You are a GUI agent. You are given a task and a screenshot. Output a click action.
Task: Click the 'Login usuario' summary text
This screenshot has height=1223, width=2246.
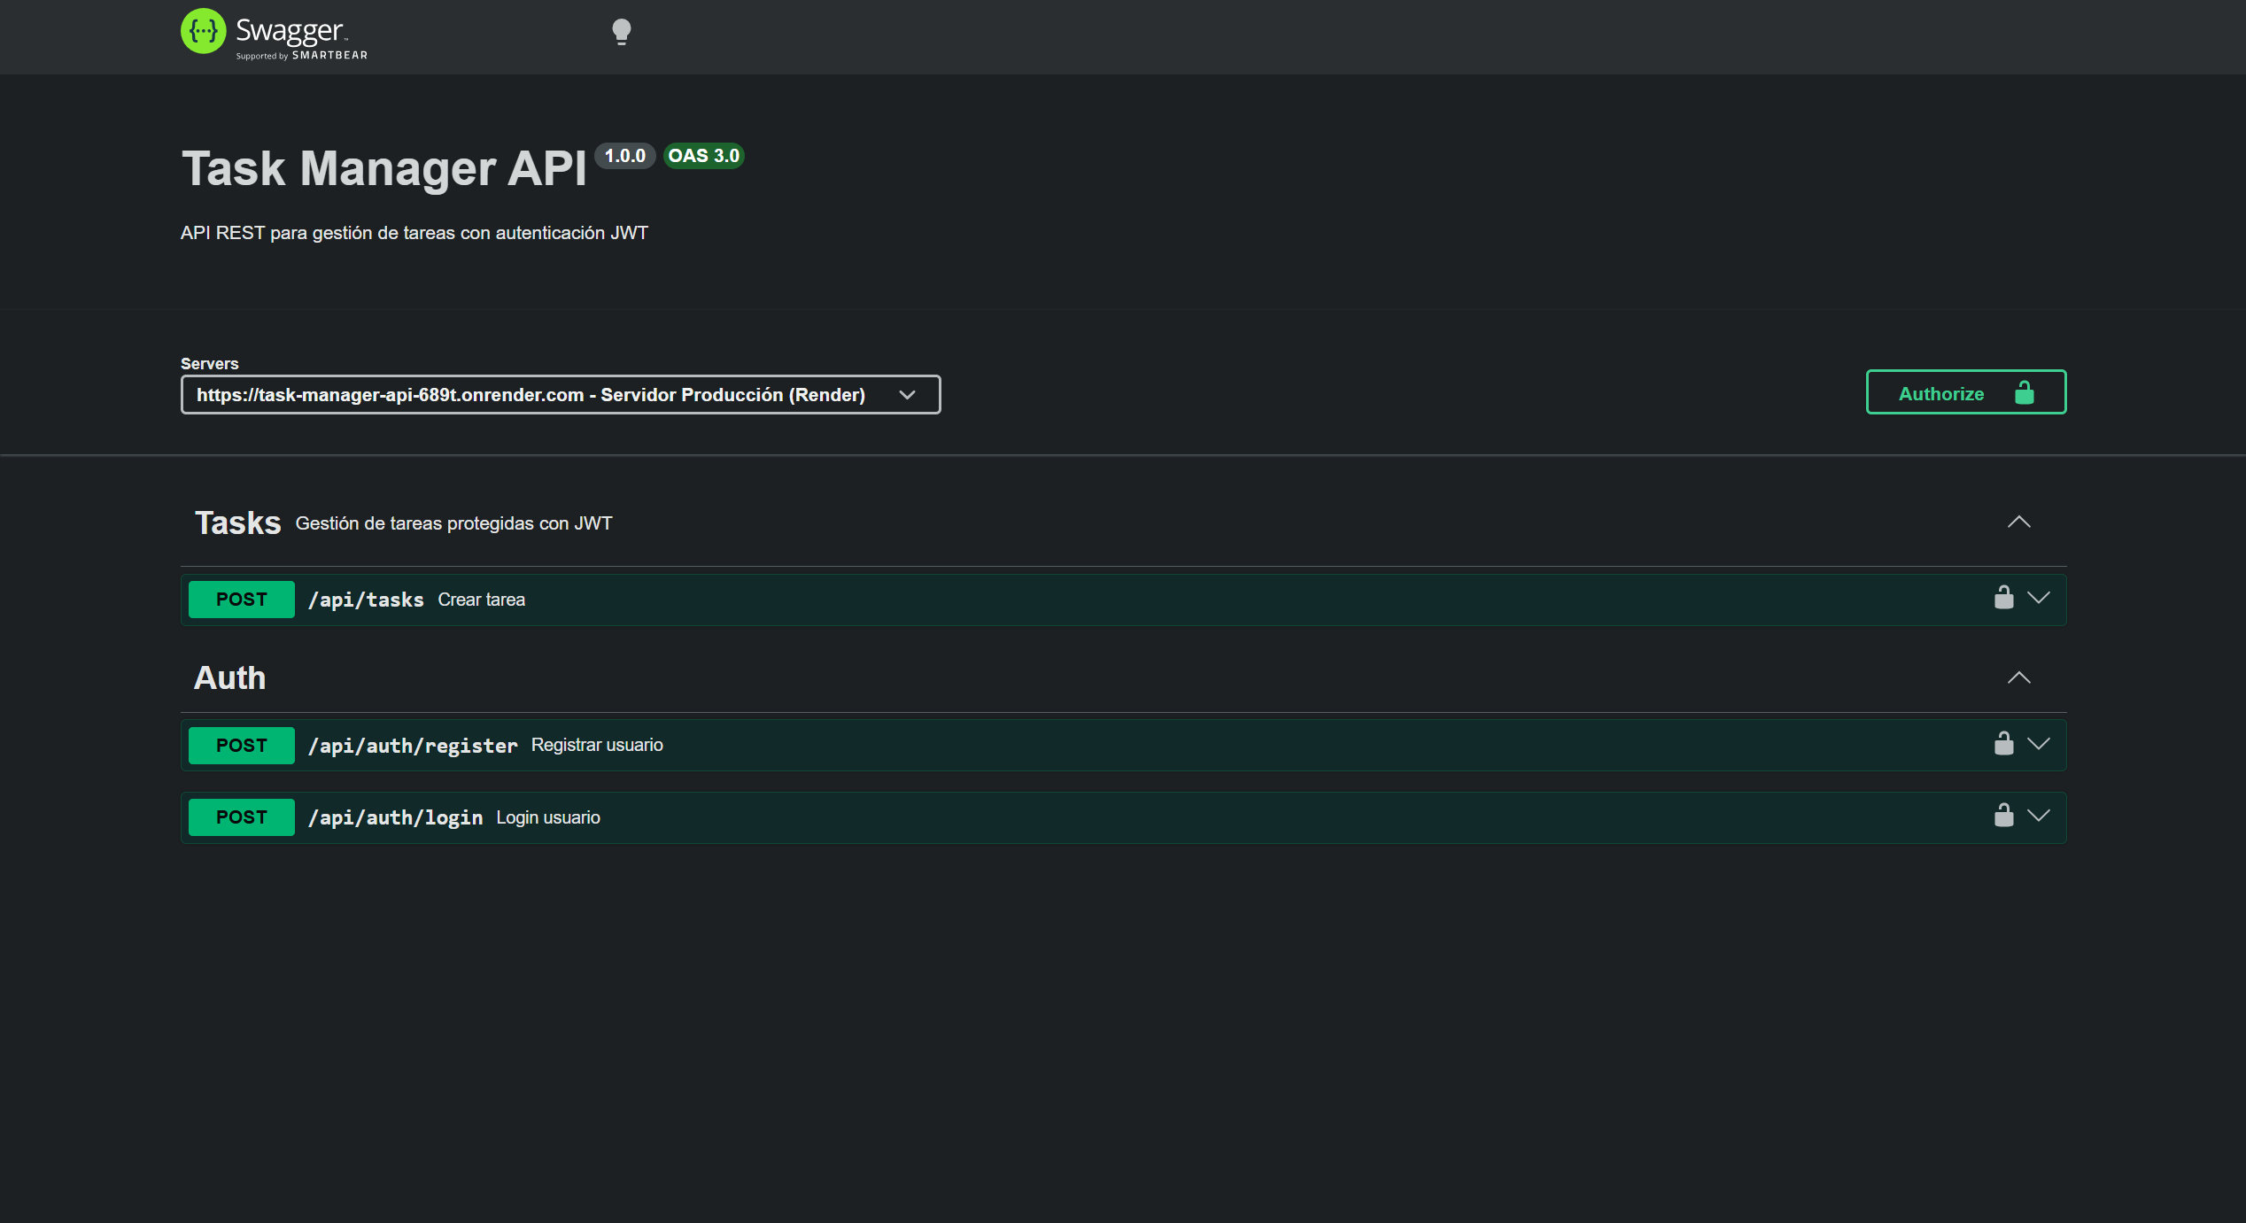point(548,817)
